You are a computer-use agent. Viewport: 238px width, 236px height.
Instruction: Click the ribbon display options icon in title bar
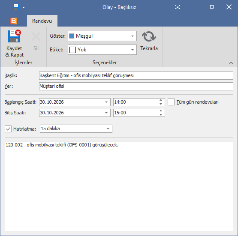coord(178,7)
